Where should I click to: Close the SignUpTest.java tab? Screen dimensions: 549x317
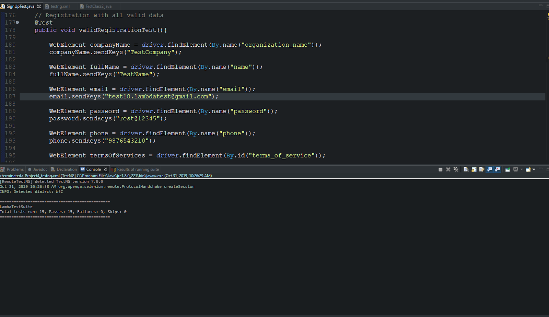pos(39,6)
